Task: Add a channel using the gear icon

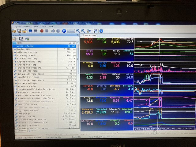Action: [x=27, y=39]
